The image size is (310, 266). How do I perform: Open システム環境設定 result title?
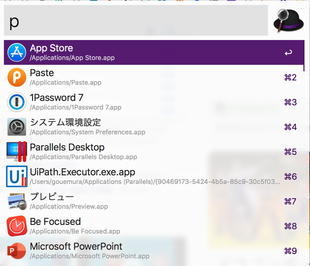(x=65, y=122)
